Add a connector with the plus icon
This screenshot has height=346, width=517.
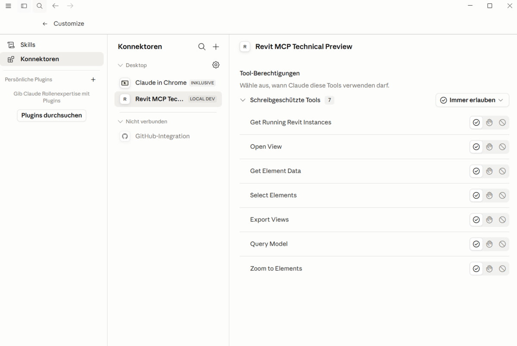(x=216, y=46)
